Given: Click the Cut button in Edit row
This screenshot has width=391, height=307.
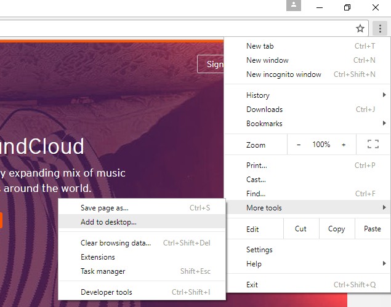Looking at the screenshot, I should pos(300,229).
